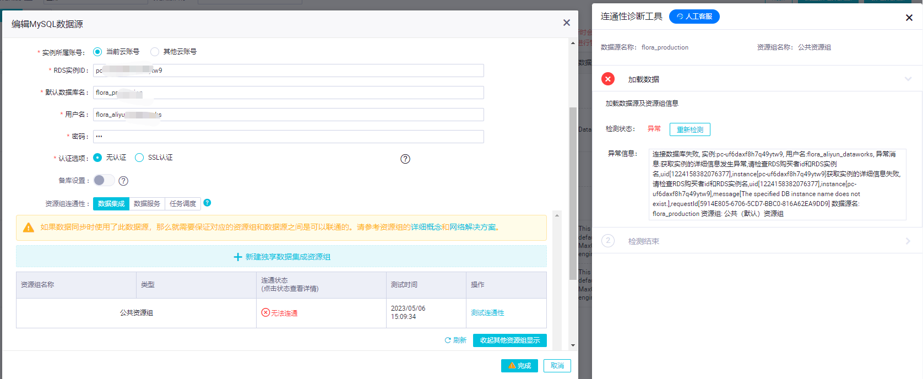Image resolution: width=923 pixels, height=379 pixels.
Task: Click data source name flora_production
Action: tap(665, 47)
